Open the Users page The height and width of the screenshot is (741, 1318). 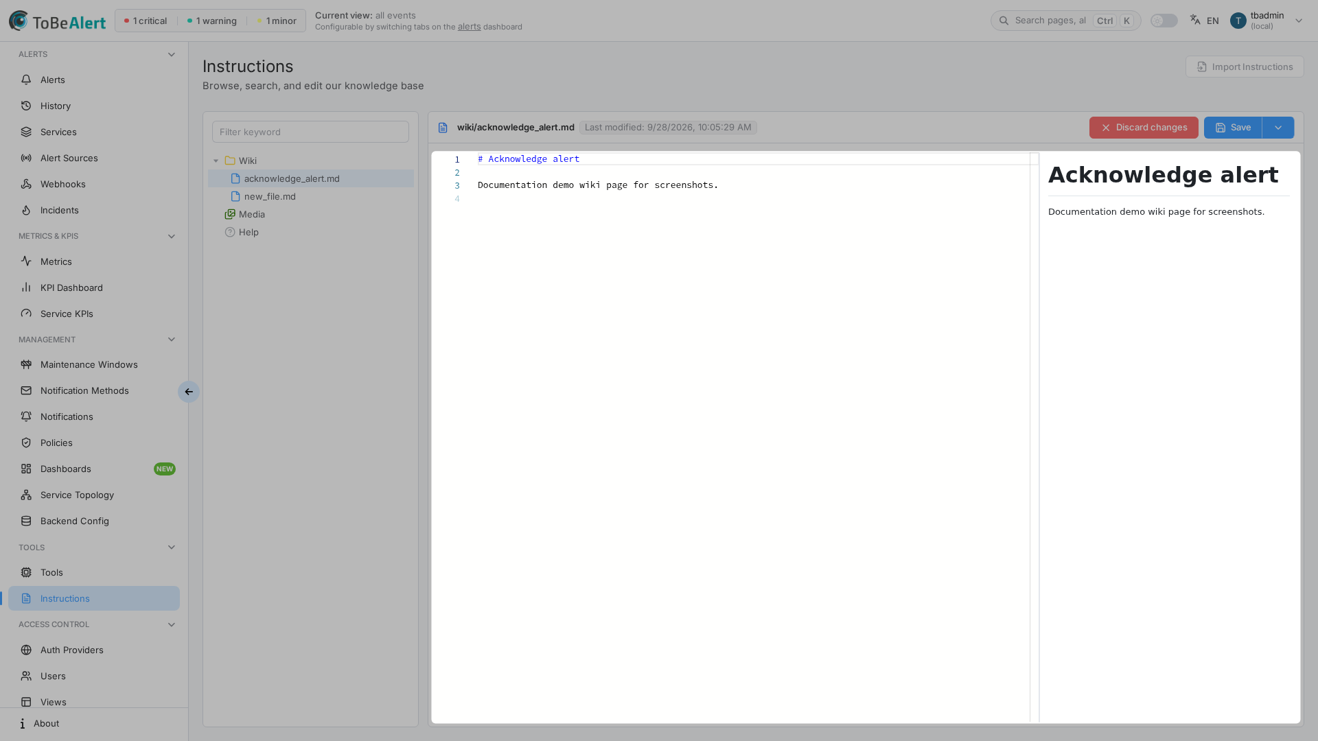coord(94,676)
